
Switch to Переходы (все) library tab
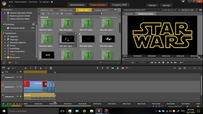66,10
